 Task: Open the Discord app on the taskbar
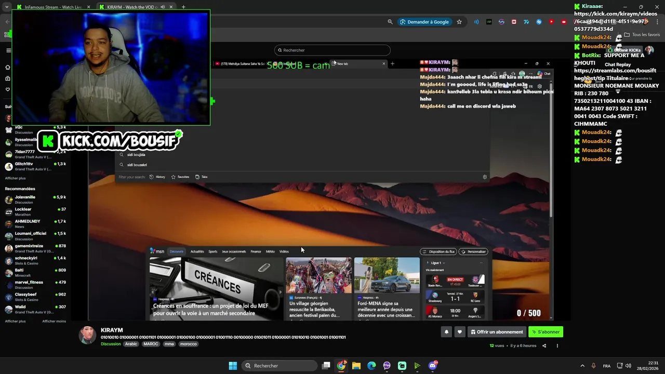pos(433,366)
